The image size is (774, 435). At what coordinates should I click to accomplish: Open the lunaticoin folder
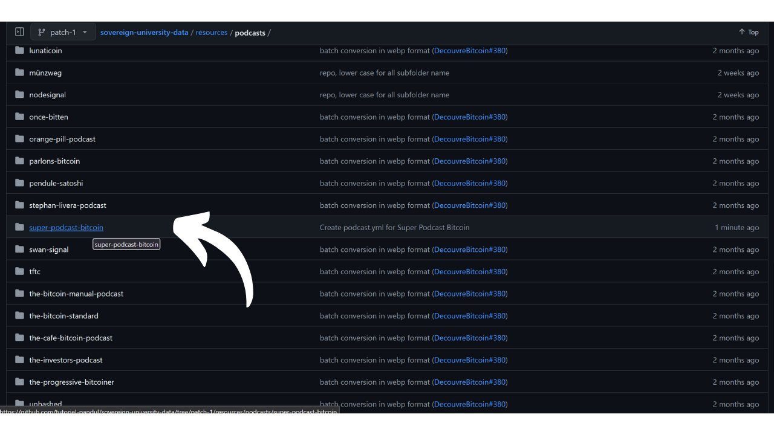click(45, 51)
